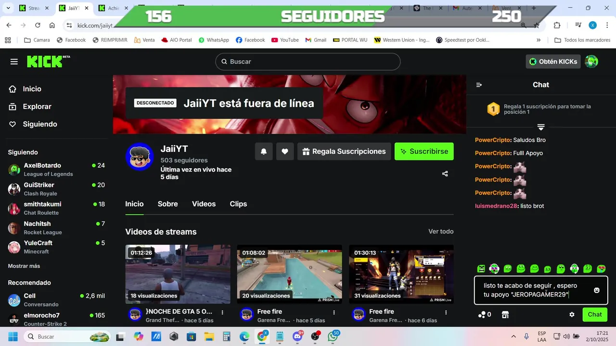Click the share icon below Suscribirse

[445, 173]
